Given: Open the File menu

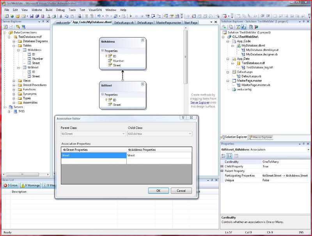Looking at the screenshot, I should (x=7, y=10).
